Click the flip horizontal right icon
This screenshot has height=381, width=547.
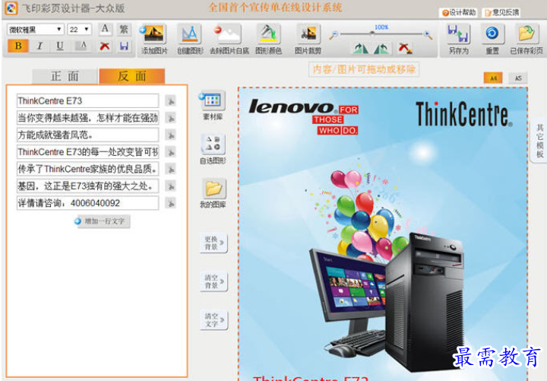tap(381, 48)
